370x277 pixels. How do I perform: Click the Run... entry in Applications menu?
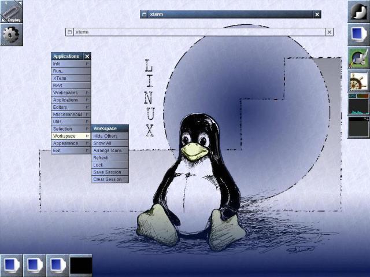[71, 71]
